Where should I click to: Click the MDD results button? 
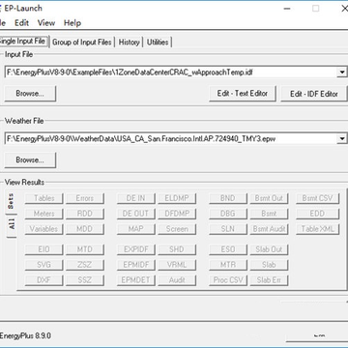coord(85,229)
